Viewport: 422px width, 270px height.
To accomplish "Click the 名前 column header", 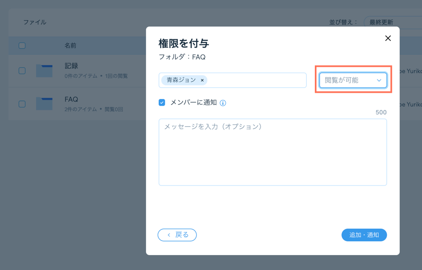I will pyautogui.click(x=70, y=46).
